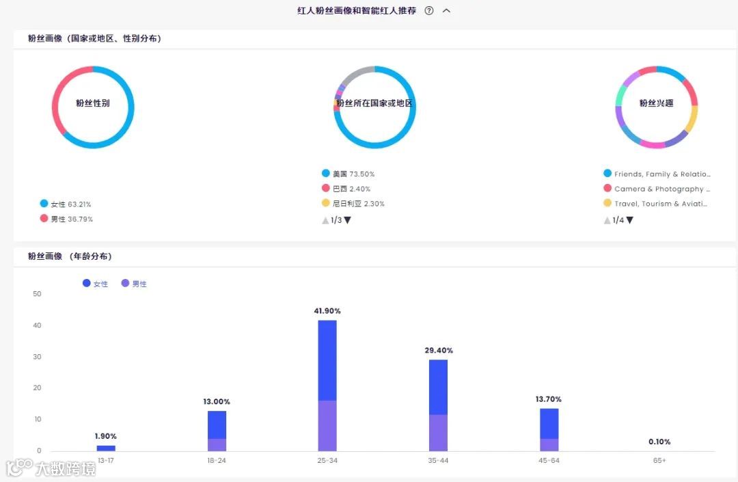Go to next page of interests legend
The image size is (738, 482).
(x=630, y=220)
